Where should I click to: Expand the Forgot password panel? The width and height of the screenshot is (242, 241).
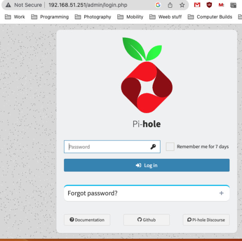221,193
